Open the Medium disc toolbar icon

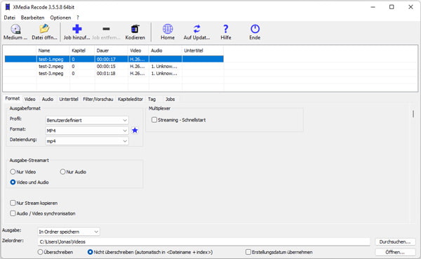click(x=15, y=29)
